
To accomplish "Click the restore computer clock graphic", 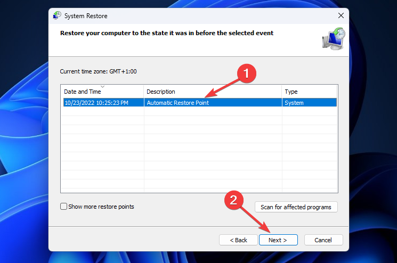I will tap(334, 39).
